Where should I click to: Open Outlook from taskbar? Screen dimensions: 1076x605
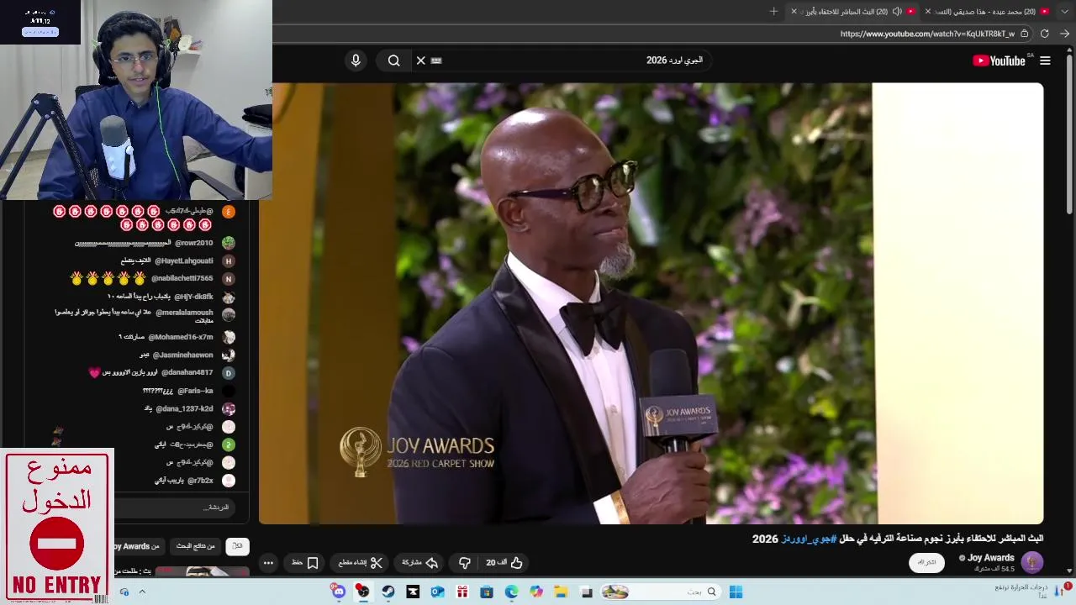pos(437,592)
